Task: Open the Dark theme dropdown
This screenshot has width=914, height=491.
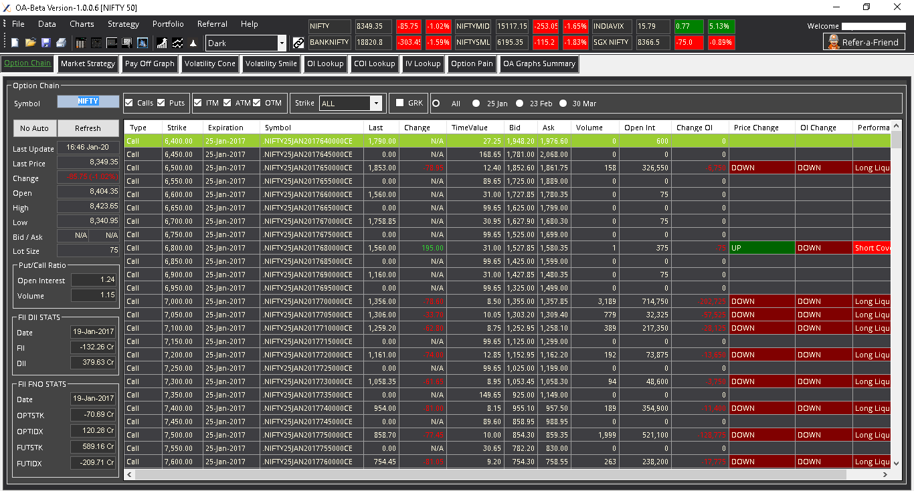Action: click(x=246, y=43)
